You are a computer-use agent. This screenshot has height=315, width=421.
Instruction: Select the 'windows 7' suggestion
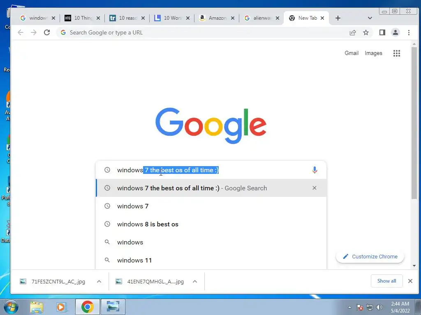click(x=211, y=206)
